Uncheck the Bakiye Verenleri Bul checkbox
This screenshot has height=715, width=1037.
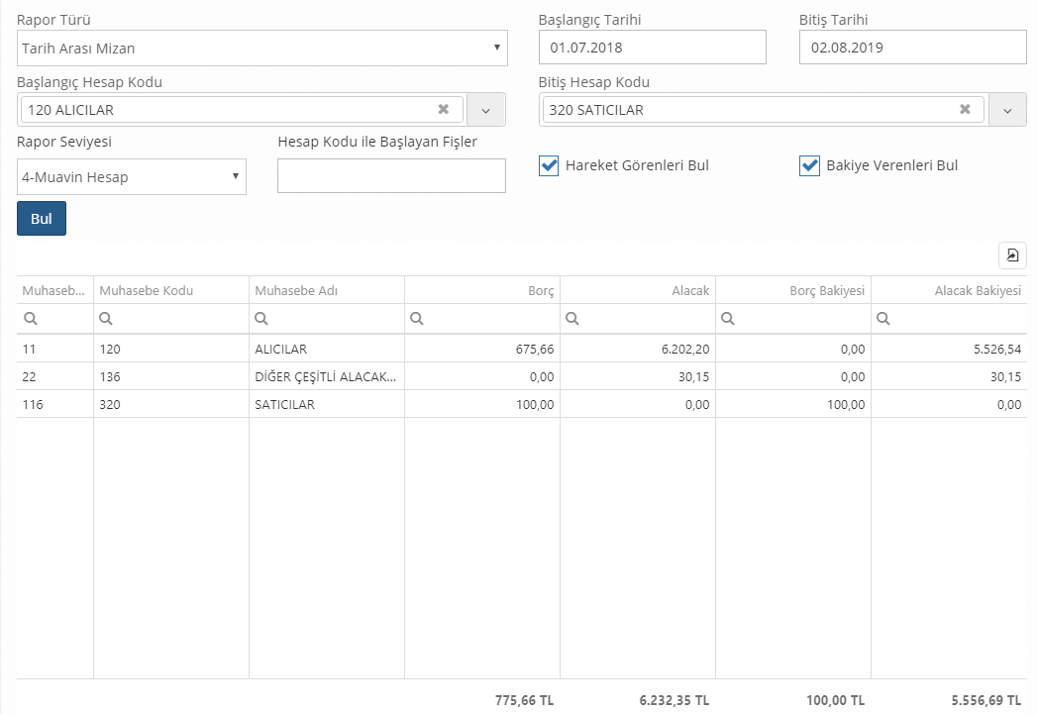[x=809, y=165]
